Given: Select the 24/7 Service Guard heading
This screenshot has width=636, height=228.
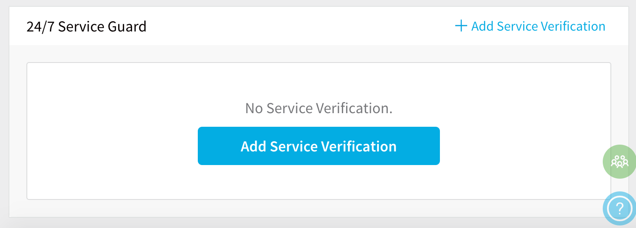Looking at the screenshot, I should (87, 27).
